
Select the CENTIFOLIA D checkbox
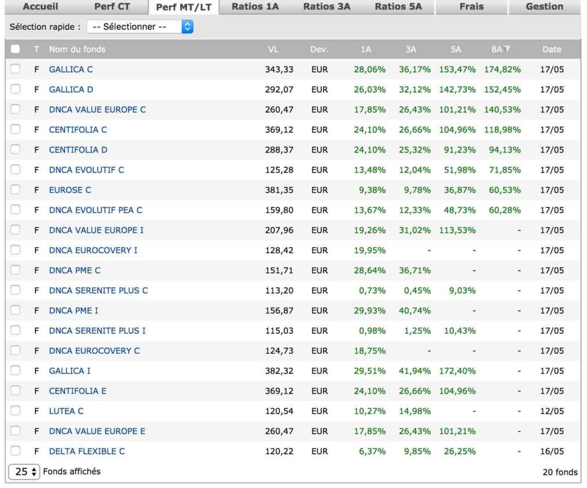pyautogui.click(x=15, y=150)
